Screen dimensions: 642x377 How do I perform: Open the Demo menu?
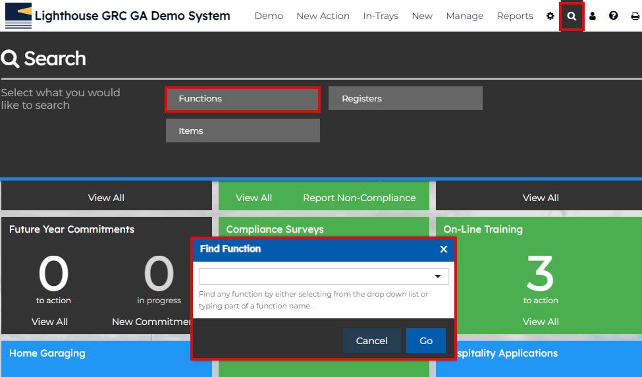pos(269,16)
